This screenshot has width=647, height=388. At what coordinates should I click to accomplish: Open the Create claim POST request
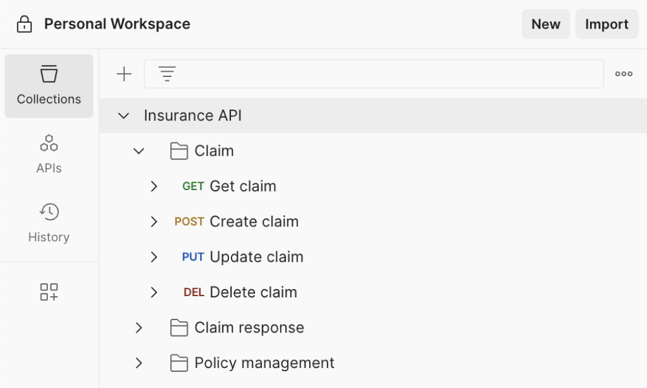pos(254,221)
